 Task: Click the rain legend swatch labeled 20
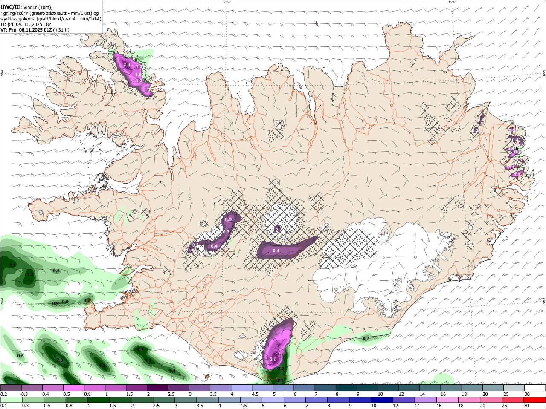[491, 400]
